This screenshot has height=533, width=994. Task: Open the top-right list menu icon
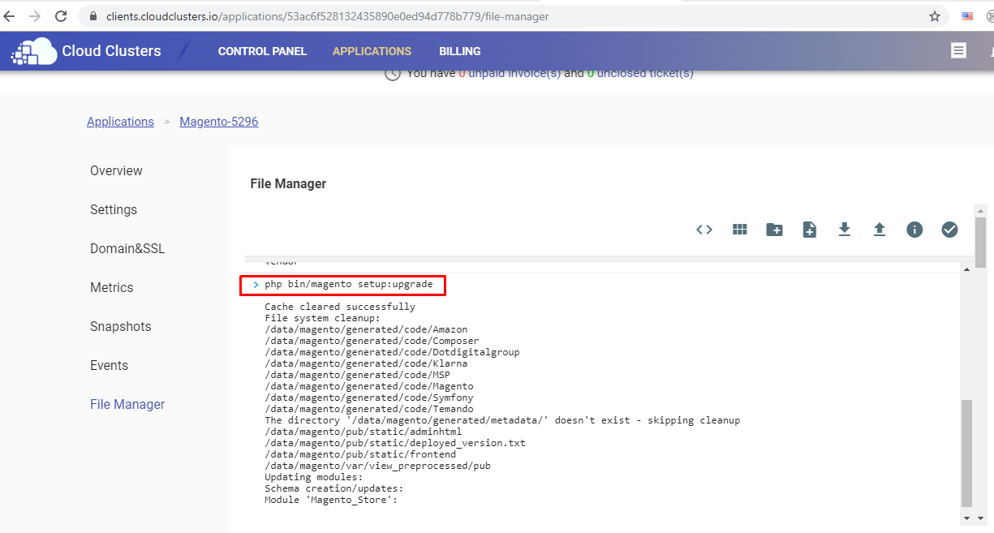[958, 51]
